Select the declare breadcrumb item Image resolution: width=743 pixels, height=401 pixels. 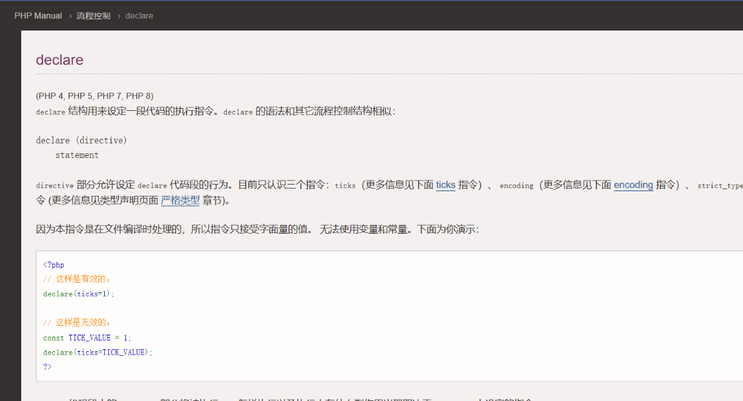coord(139,15)
